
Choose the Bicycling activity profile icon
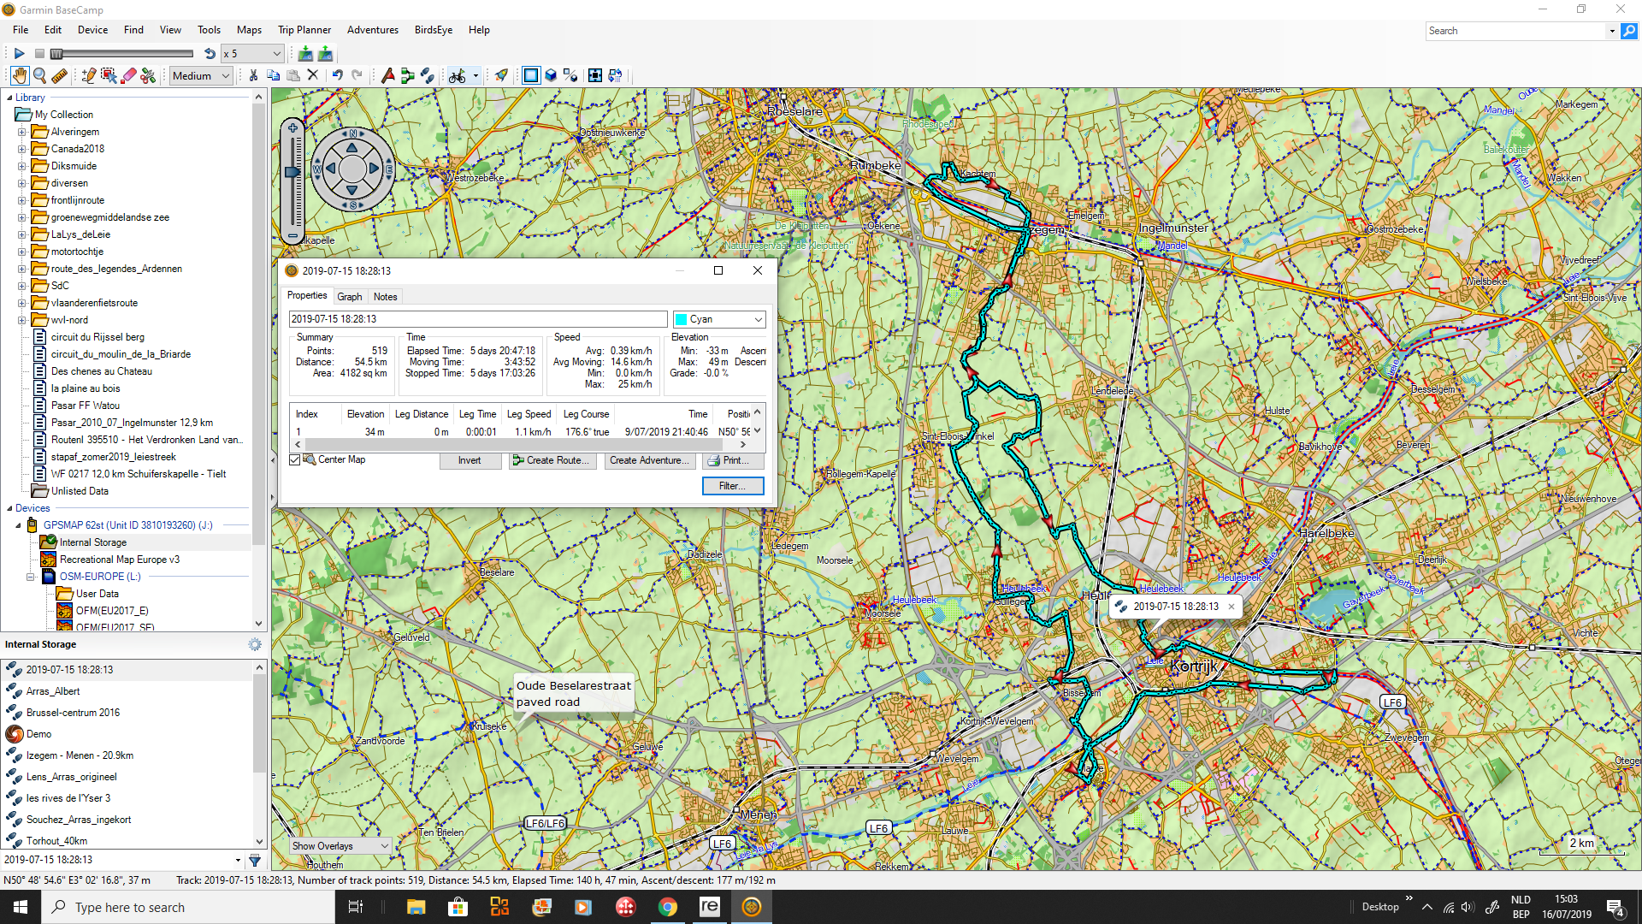[x=458, y=75]
